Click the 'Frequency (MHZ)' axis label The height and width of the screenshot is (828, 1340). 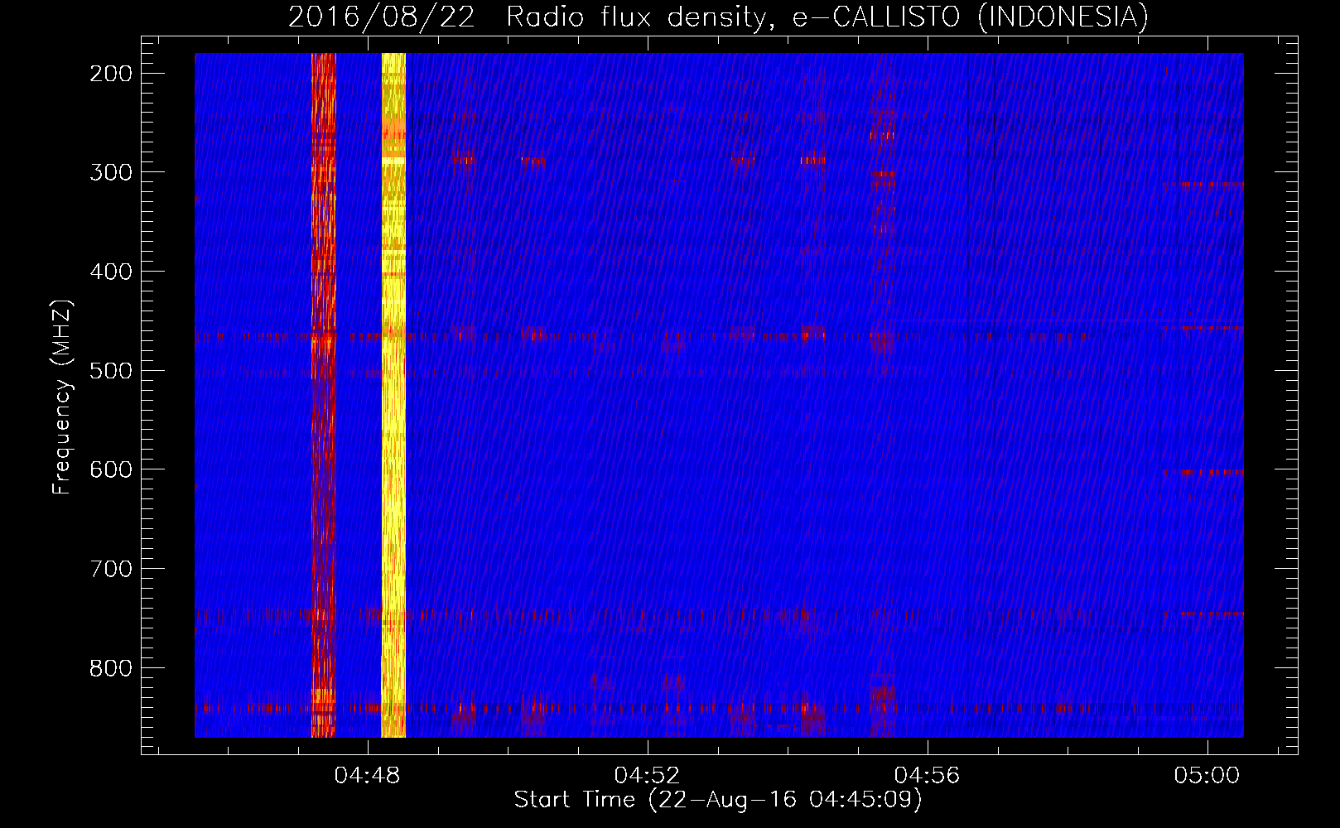(x=62, y=397)
